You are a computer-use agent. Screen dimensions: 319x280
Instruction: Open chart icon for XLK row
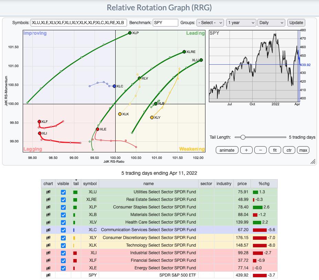click(48, 245)
